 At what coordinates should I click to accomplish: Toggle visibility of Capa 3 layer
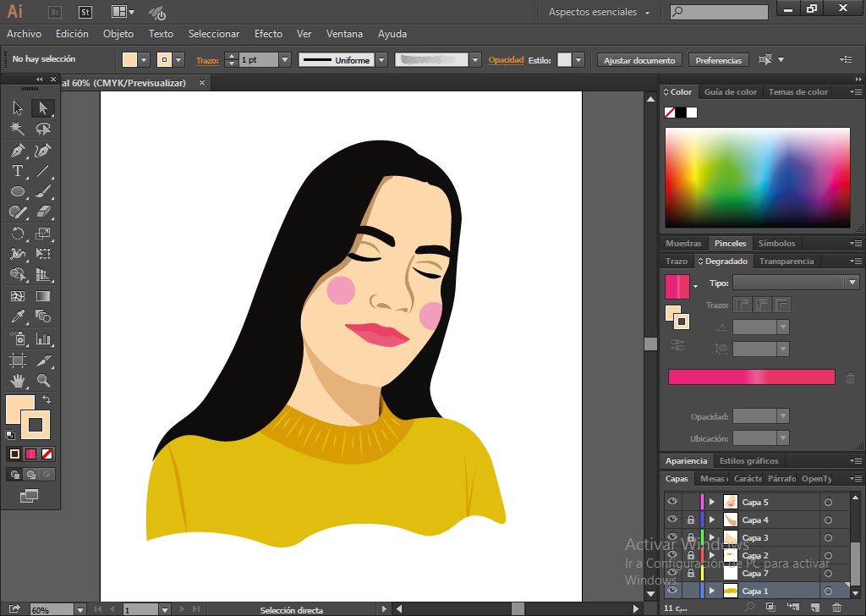pyautogui.click(x=672, y=537)
